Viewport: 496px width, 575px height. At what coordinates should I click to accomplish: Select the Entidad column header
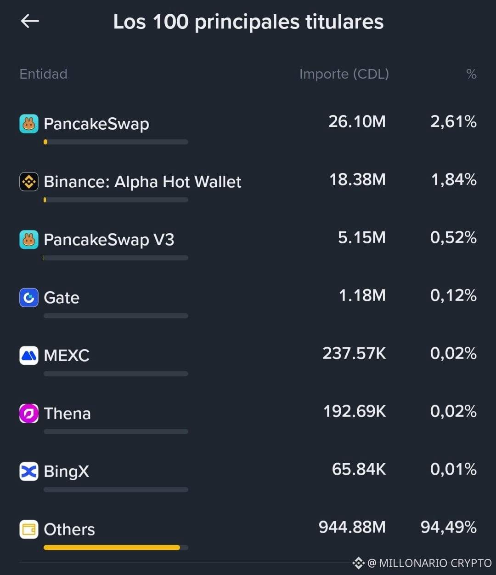click(43, 74)
